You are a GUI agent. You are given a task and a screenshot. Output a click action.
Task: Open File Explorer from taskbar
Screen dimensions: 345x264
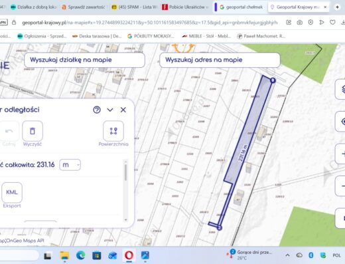64,256
